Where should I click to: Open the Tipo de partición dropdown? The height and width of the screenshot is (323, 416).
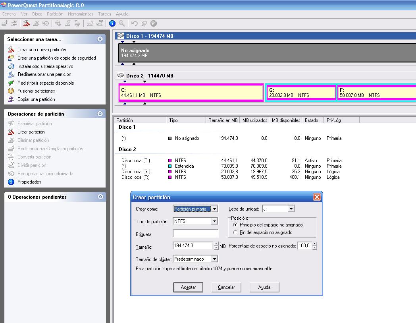point(215,221)
